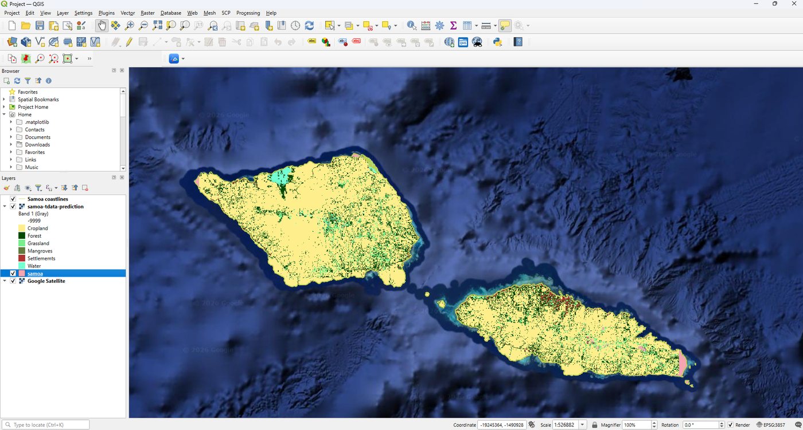
Task: Toggle the extents lock icon beside Magnifier
Action: pos(594,425)
